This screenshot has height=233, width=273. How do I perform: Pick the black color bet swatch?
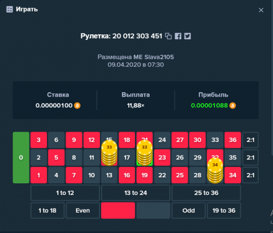(x=153, y=211)
